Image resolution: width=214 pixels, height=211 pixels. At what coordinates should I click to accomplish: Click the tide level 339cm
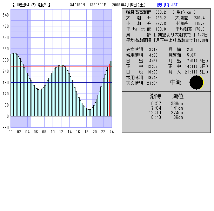177,104
